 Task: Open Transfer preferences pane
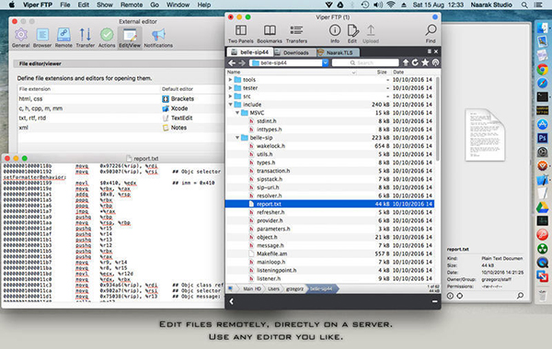pyautogui.click(x=86, y=38)
